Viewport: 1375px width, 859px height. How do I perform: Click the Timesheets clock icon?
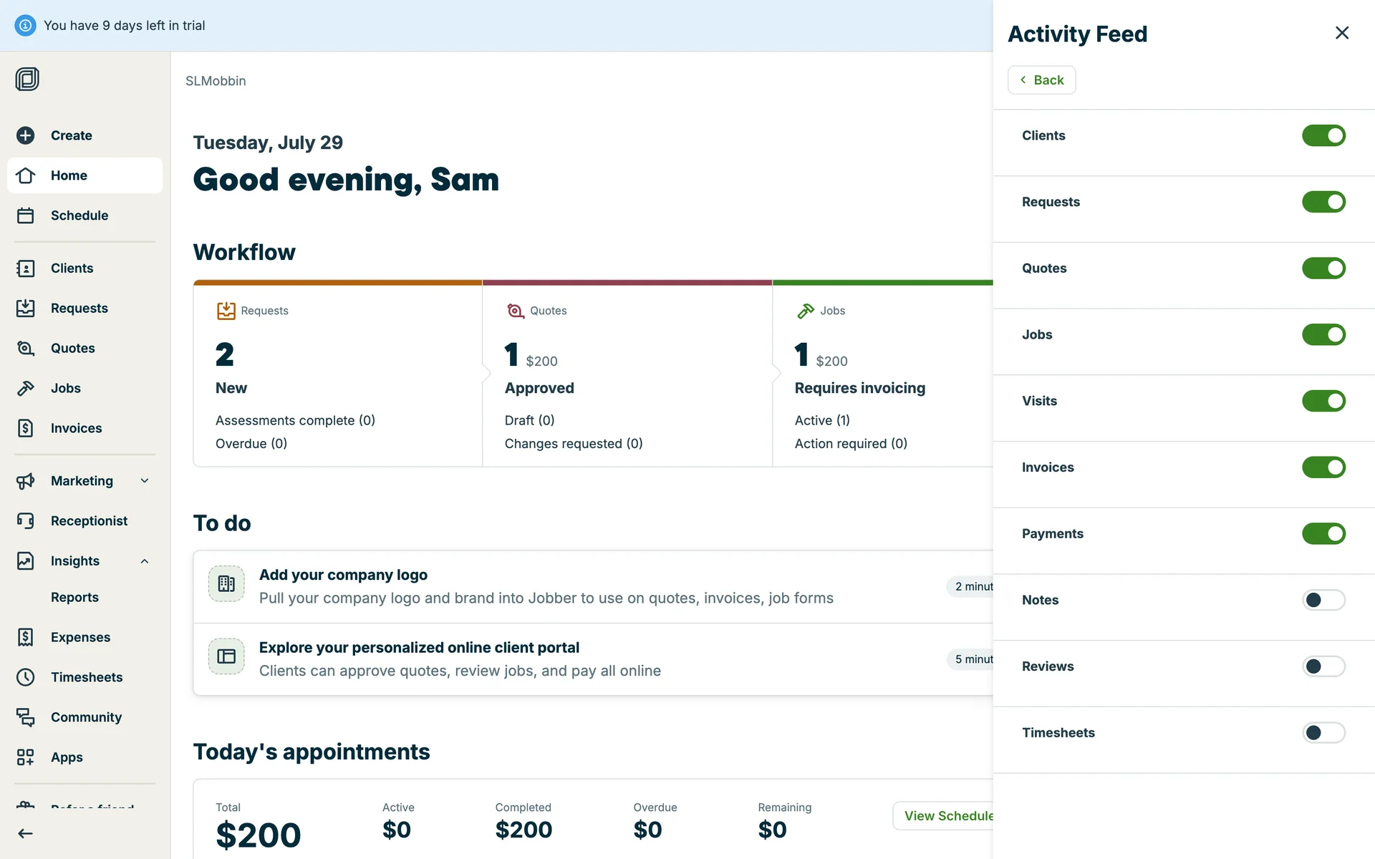(x=26, y=677)
